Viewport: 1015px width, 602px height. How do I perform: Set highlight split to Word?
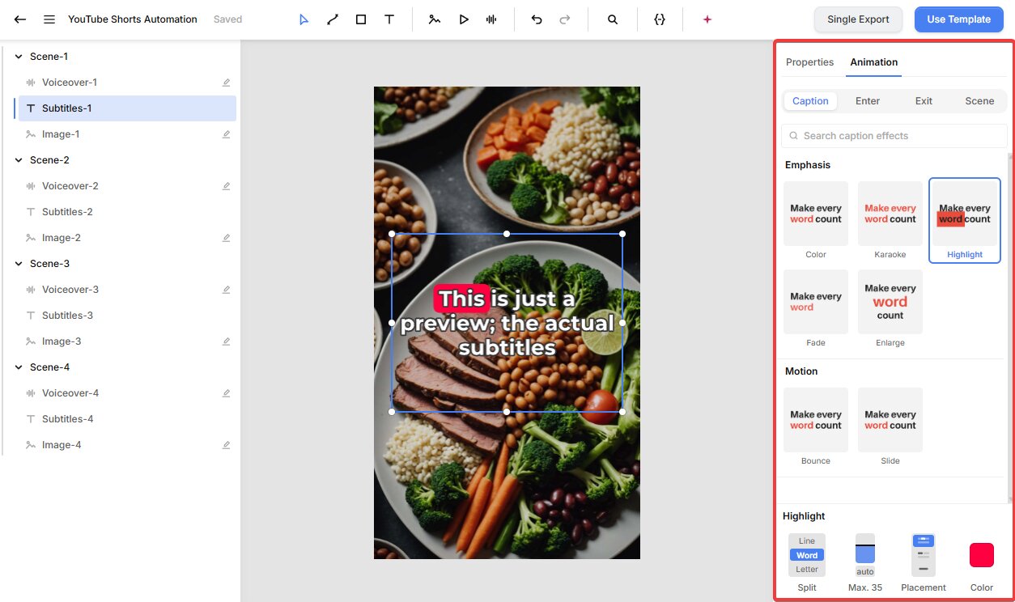point(807,555)
